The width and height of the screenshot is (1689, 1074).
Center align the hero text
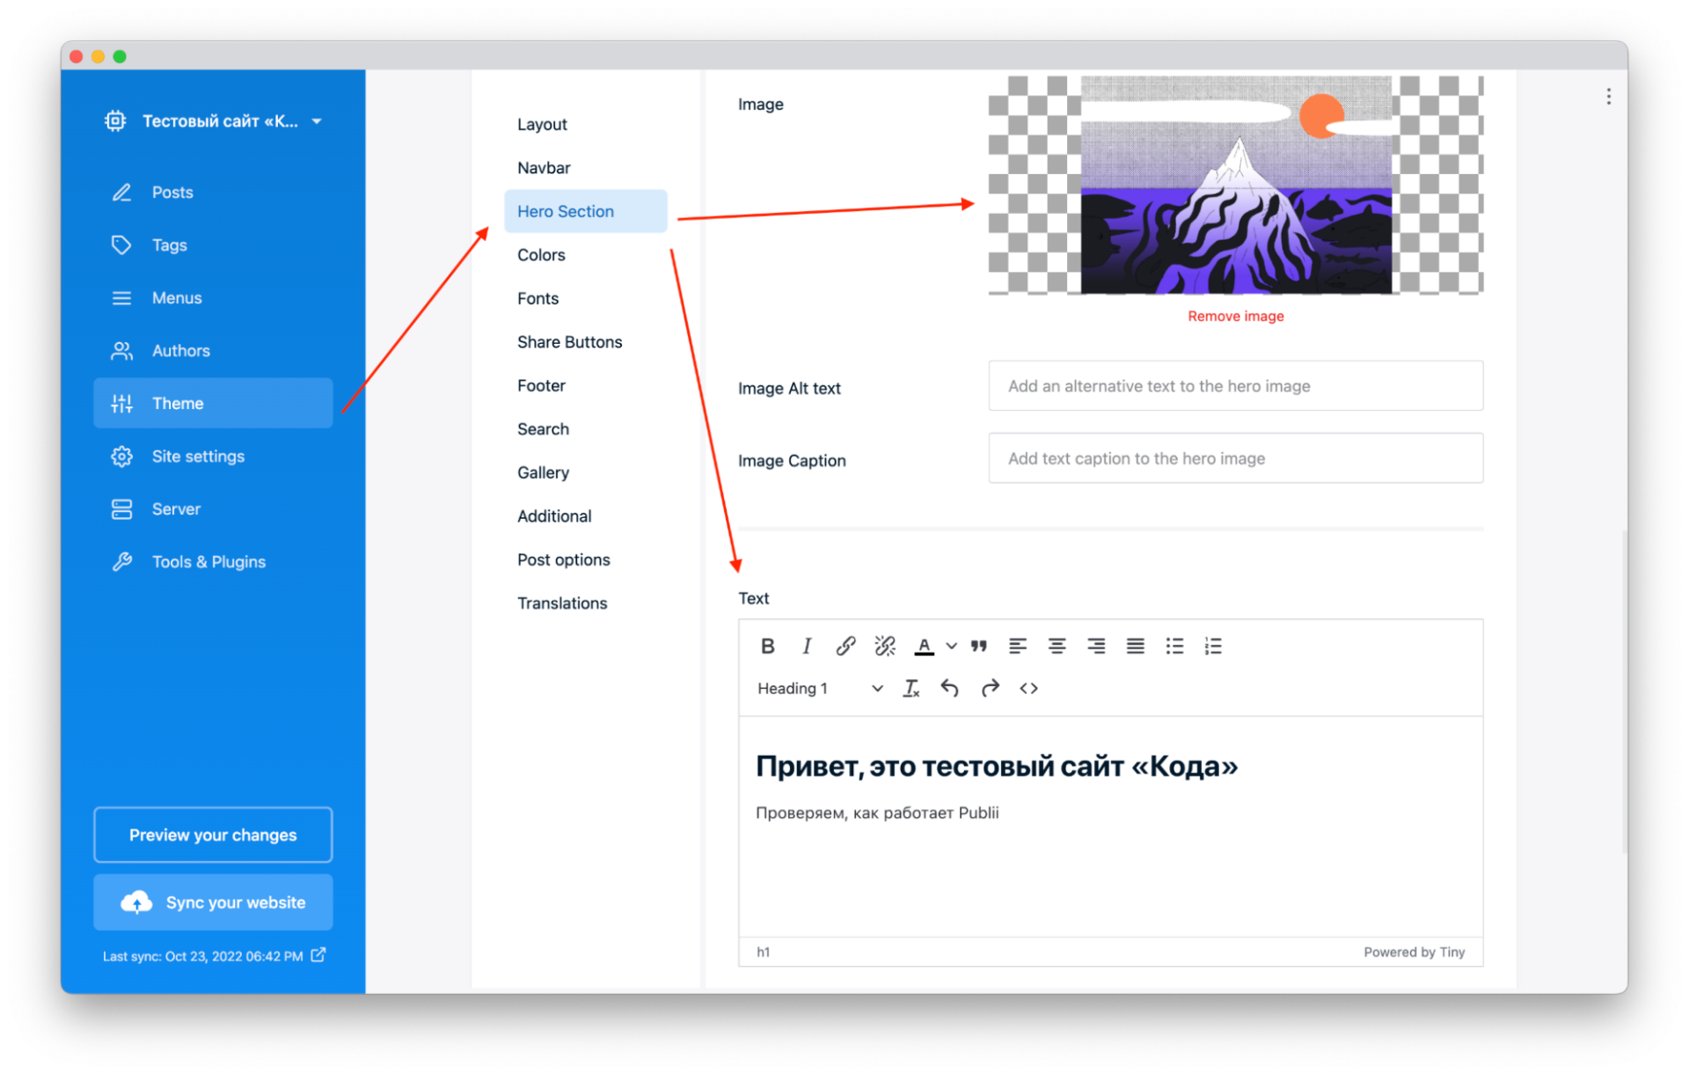click(1057, 647)
